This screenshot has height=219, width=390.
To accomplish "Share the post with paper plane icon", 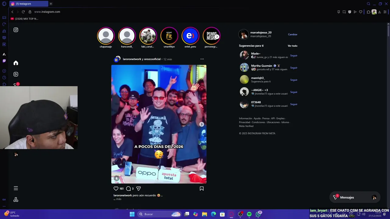I will point(138,189).
